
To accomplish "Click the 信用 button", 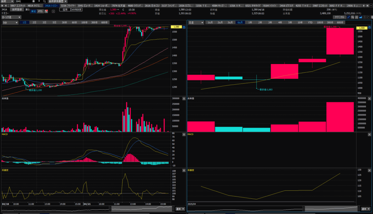I will pyautogui.click(x=65, y=10).
